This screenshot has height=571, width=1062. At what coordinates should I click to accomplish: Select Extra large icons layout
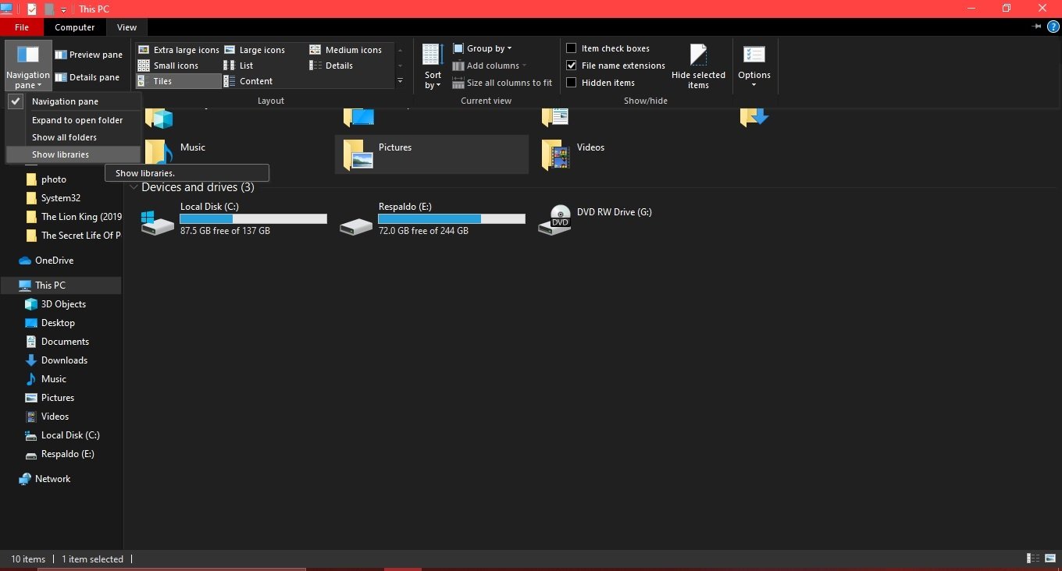pos(178,50)
